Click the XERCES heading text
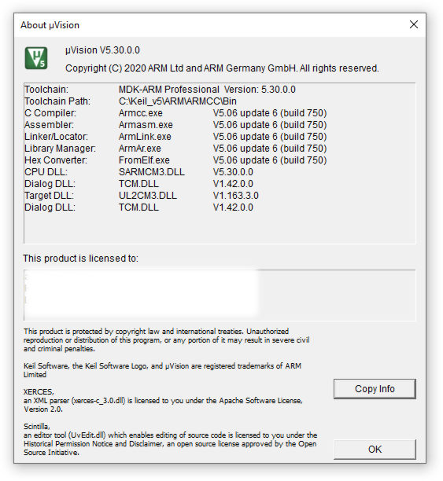443x481 pixels. (39, 392)
